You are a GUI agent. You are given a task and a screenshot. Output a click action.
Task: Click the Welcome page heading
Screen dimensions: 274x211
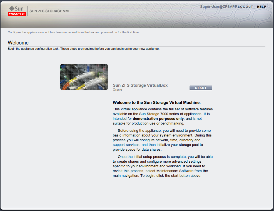pyautogui.click(x=18, y=43)
